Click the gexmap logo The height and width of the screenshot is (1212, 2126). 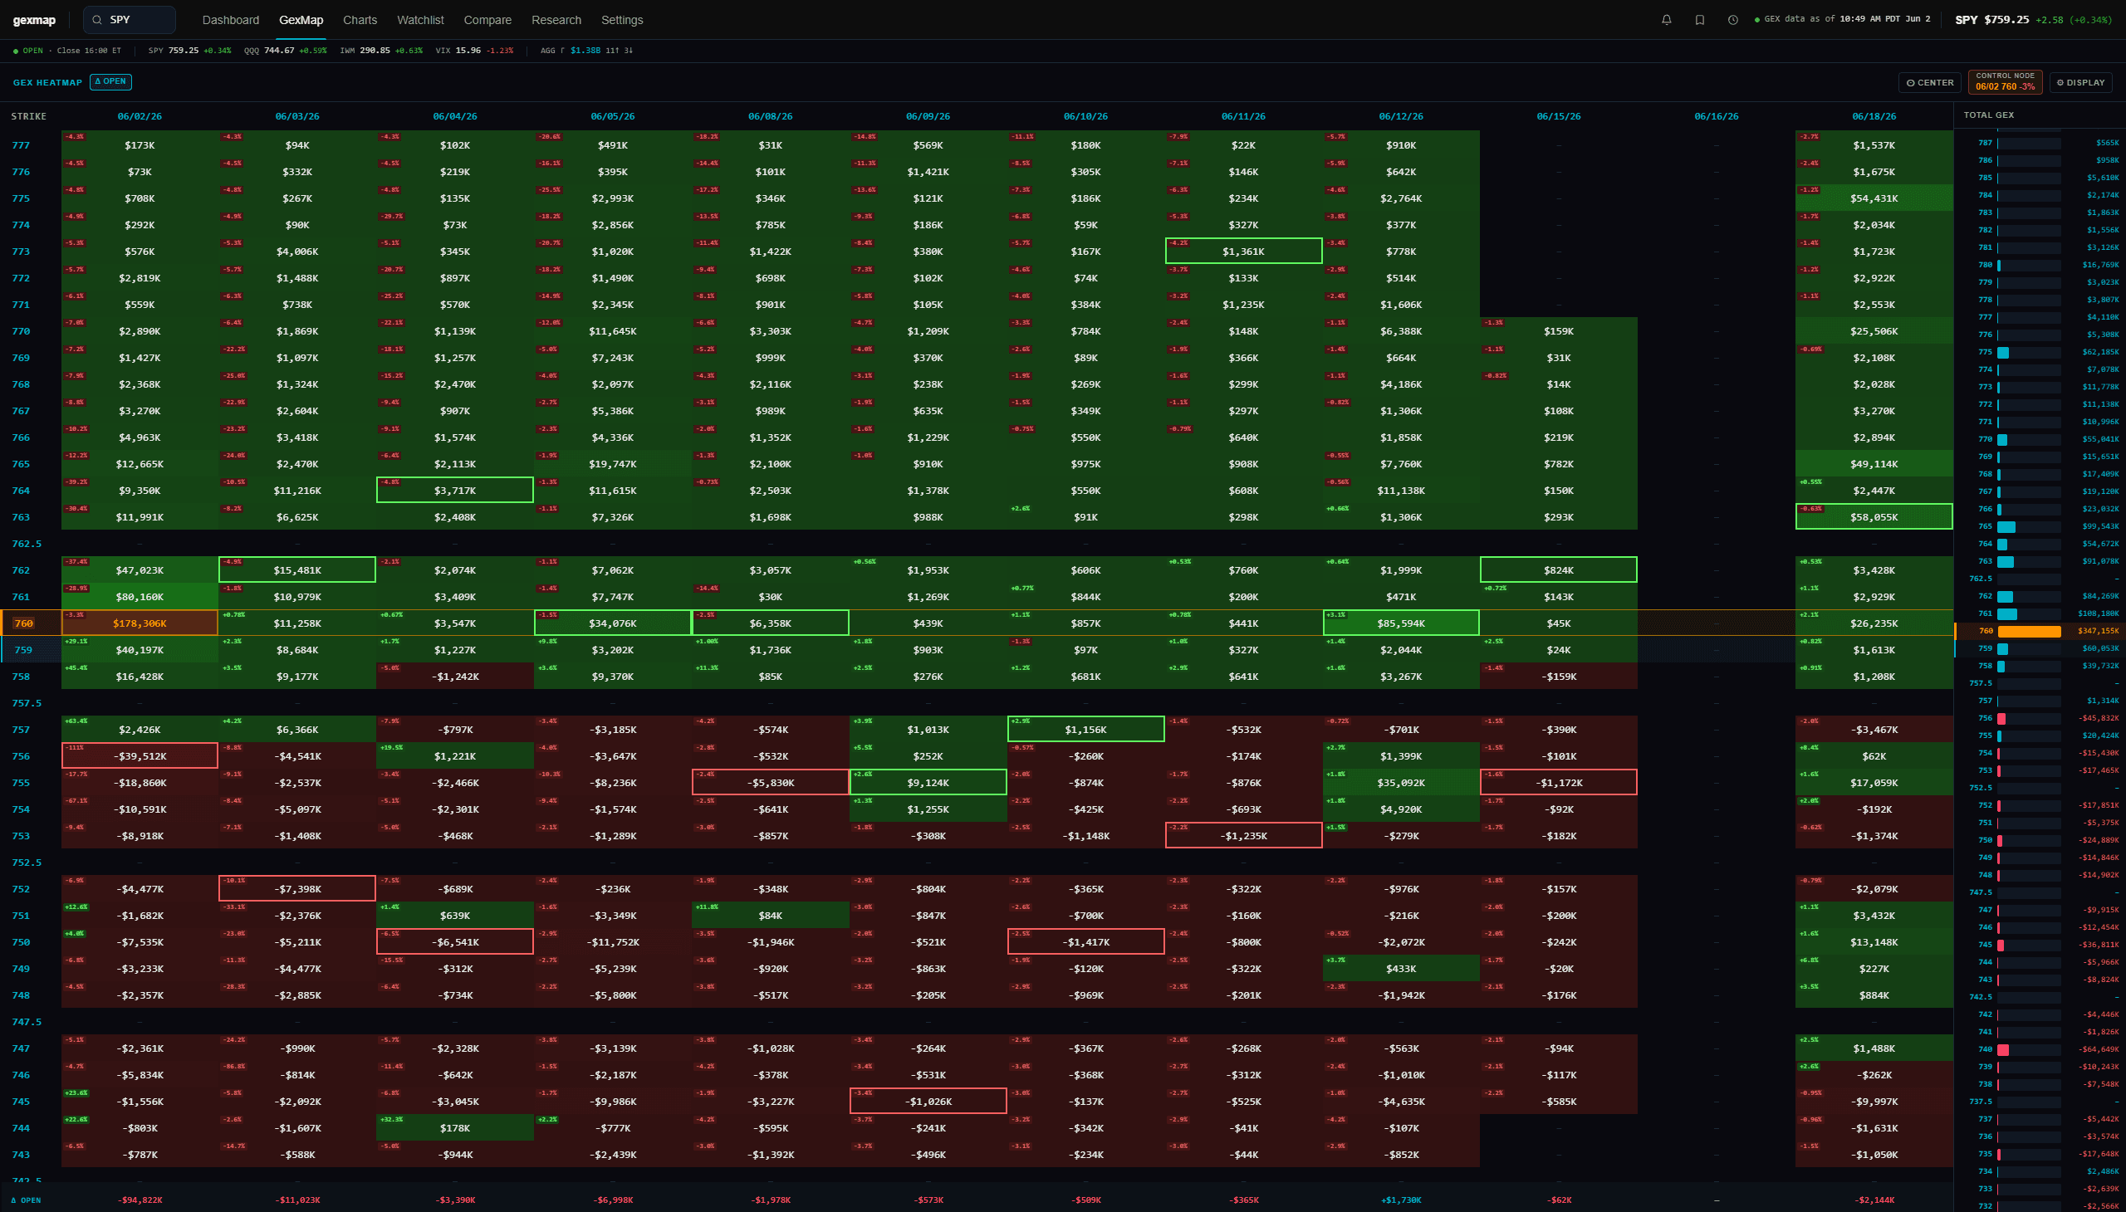coord(34,20)
